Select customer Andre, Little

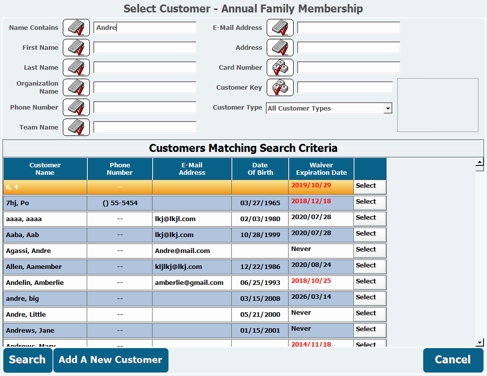pyautogui.click(x=370, y=315)
